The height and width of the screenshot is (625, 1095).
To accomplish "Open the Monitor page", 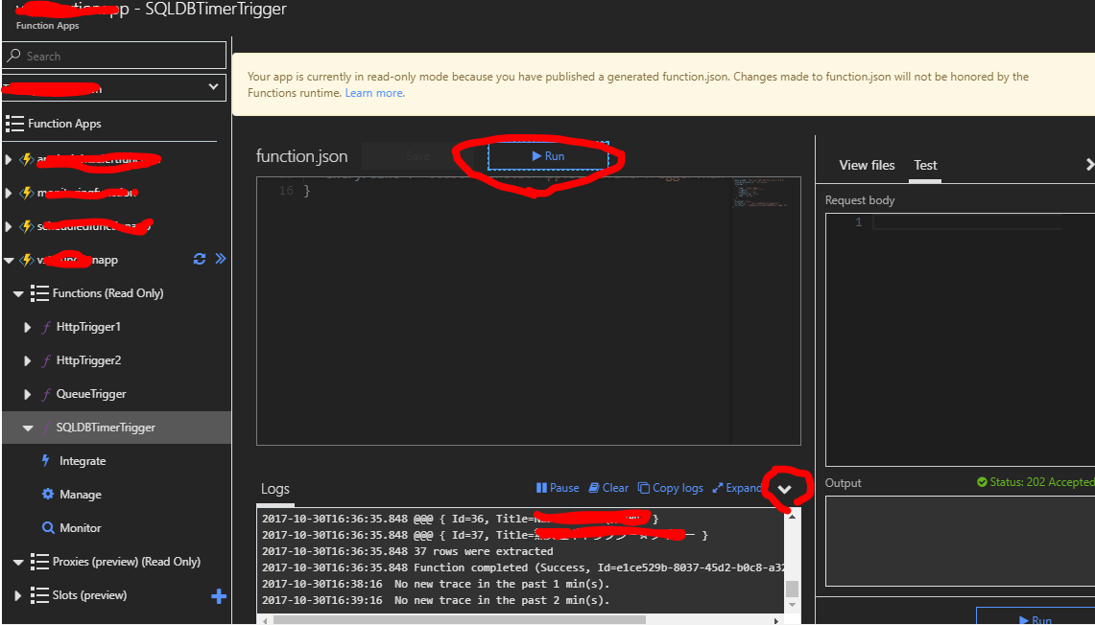I will coord(81,528).
